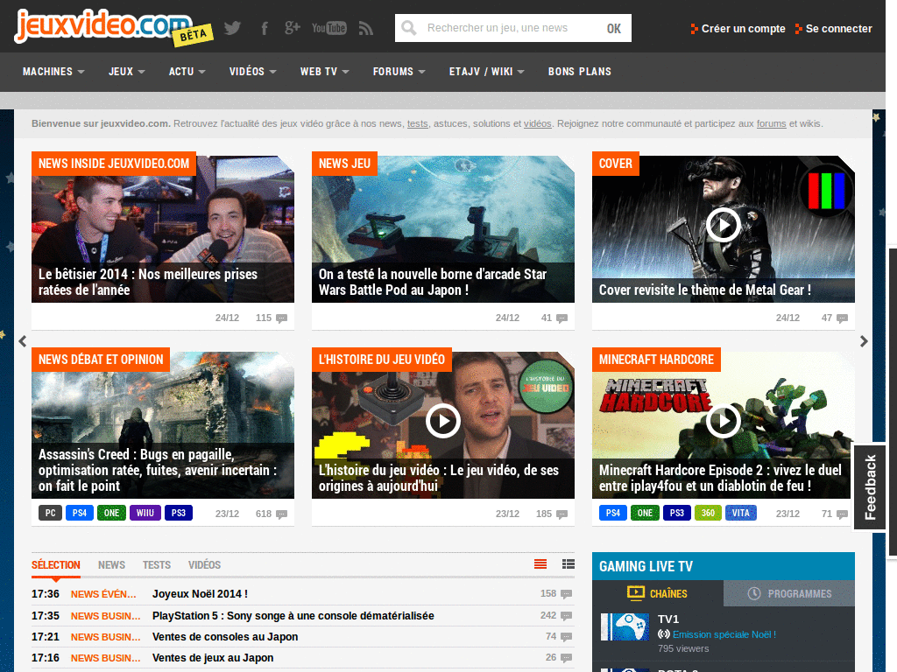Go to previous carousel slide arrow
897x672 pixels.
tap(22, 341)
